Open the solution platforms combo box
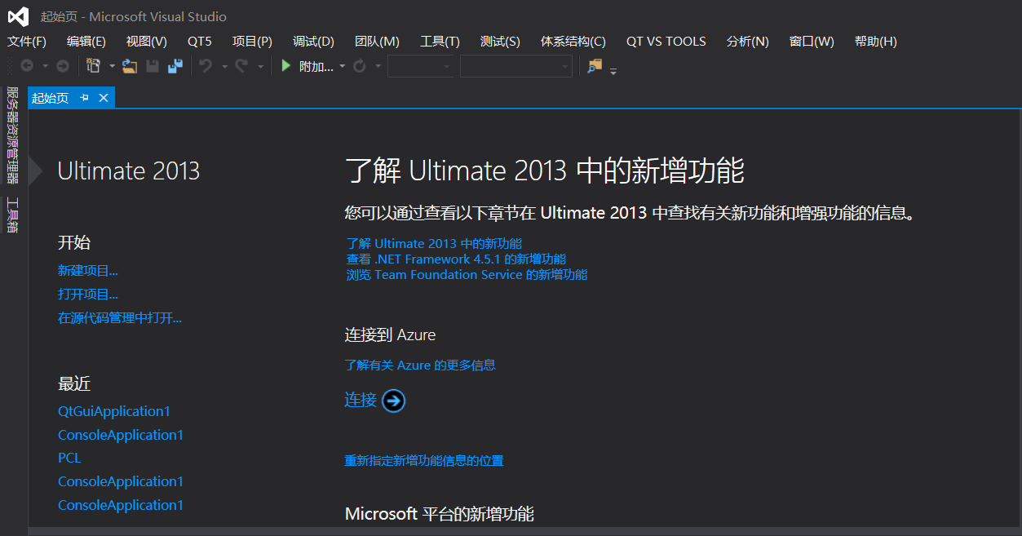Image resolution: width=1022 pixels, height=536 pixels. pyautogui.click(x=516, y=66)
